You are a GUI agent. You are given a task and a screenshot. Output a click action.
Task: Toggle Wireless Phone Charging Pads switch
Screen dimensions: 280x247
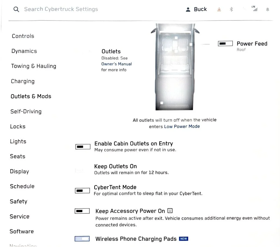82,239
